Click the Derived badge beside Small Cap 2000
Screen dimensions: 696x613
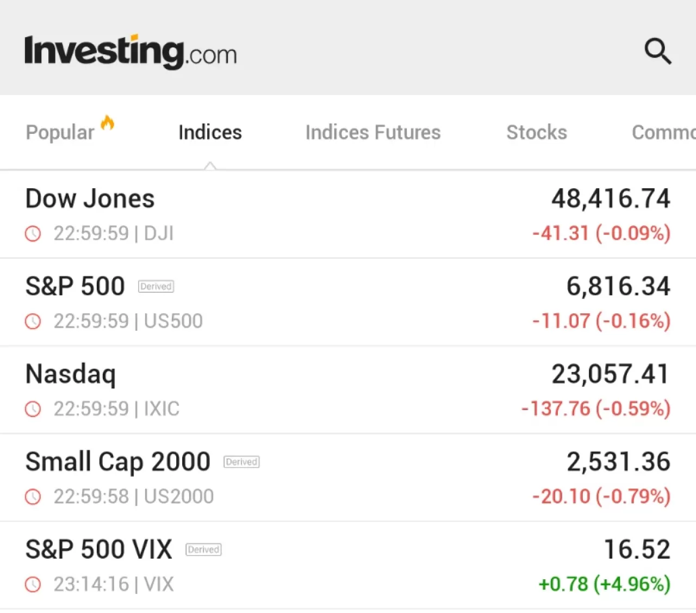pyautogui.click(x=241, y=462)
